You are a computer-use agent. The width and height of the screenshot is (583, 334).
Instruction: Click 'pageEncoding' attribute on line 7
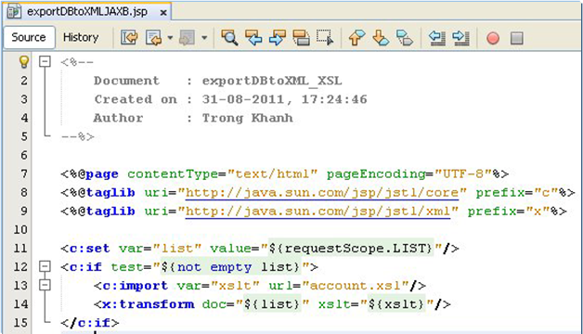pos(376,173)
